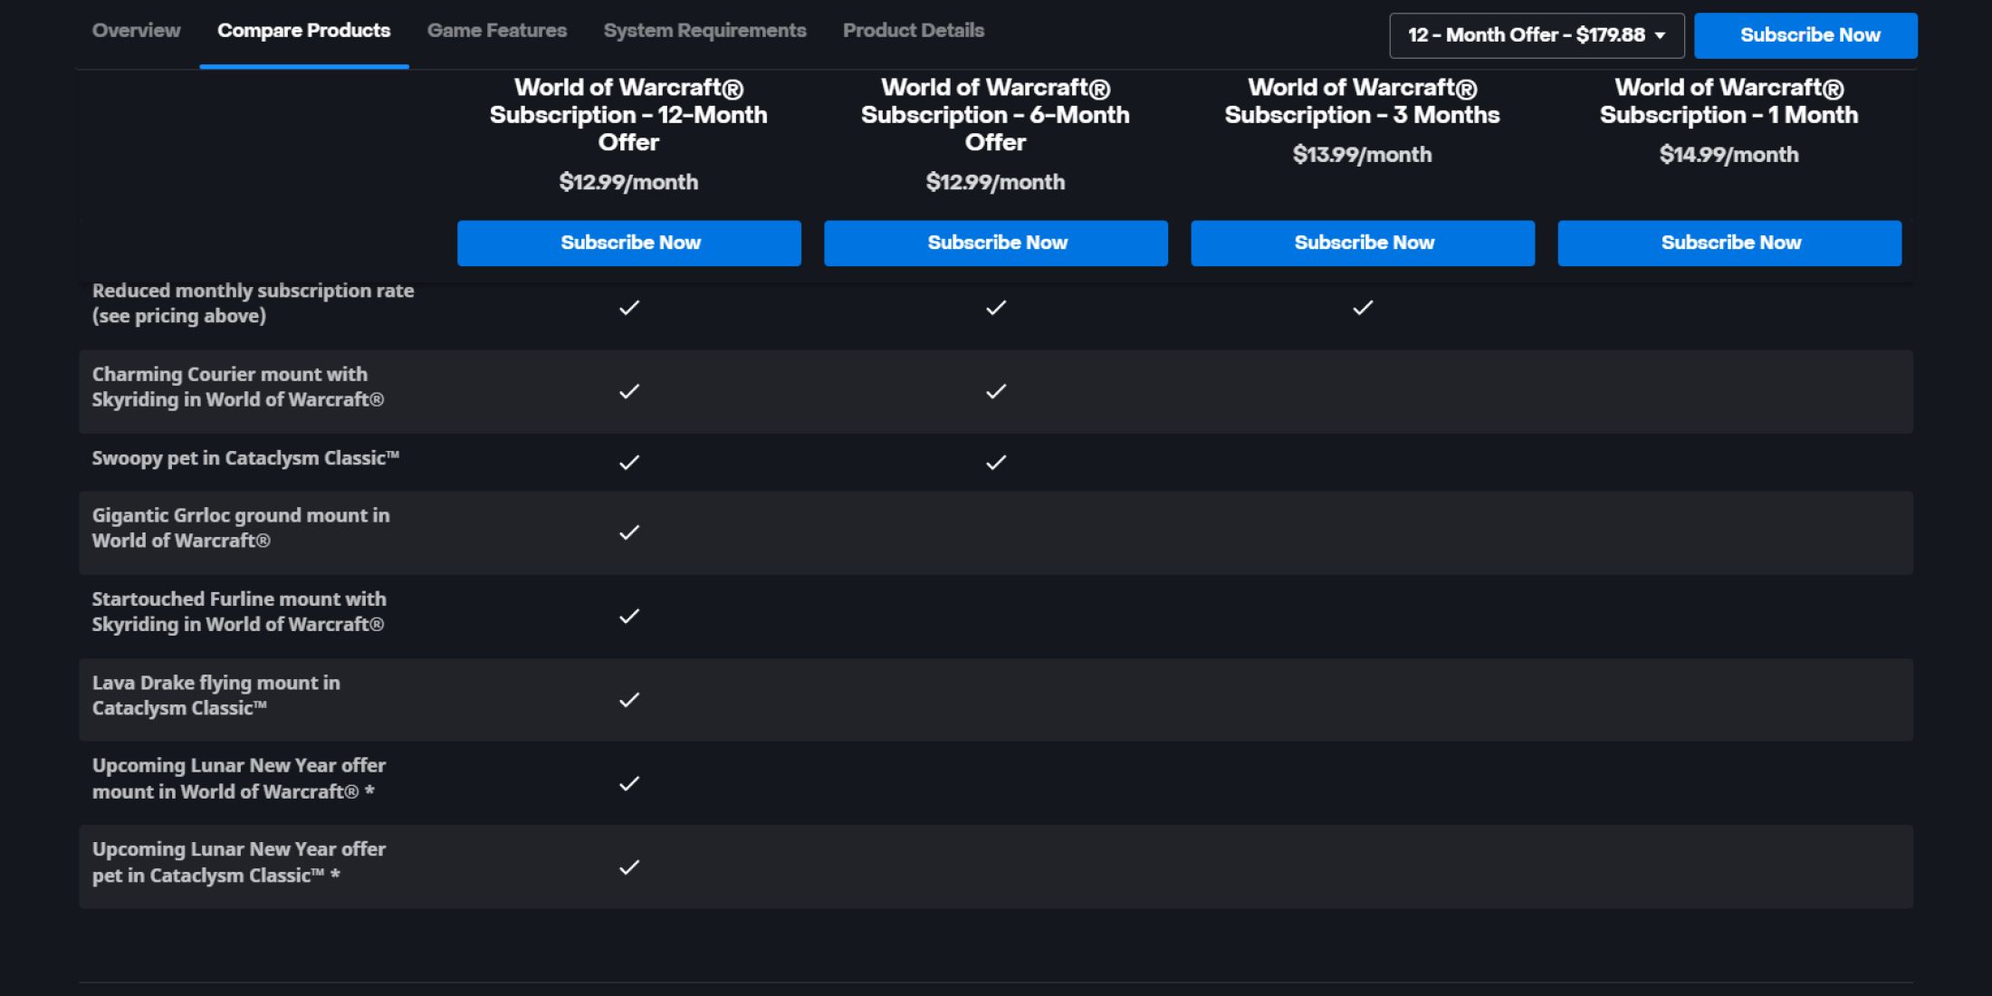
Task: Click the Compare Products tab
Action: point(303,31)
